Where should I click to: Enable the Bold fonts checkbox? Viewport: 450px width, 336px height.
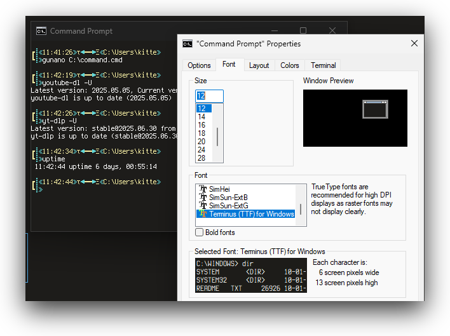pos(199,232)
